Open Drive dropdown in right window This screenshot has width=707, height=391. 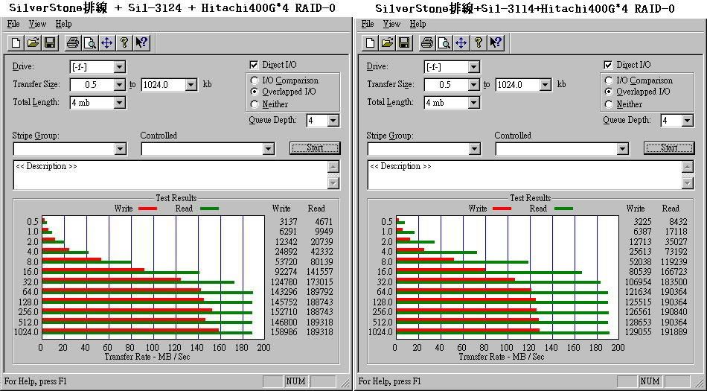tap(473, 67)
